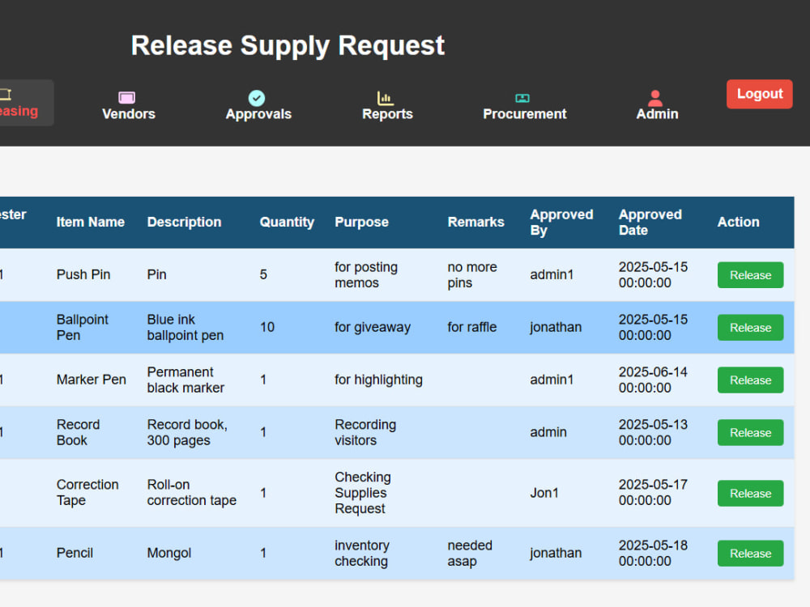The height and width of the screenshot is (607, 810).
Task: Click the 2025-05-17 approved date
Action: [653, 492]
